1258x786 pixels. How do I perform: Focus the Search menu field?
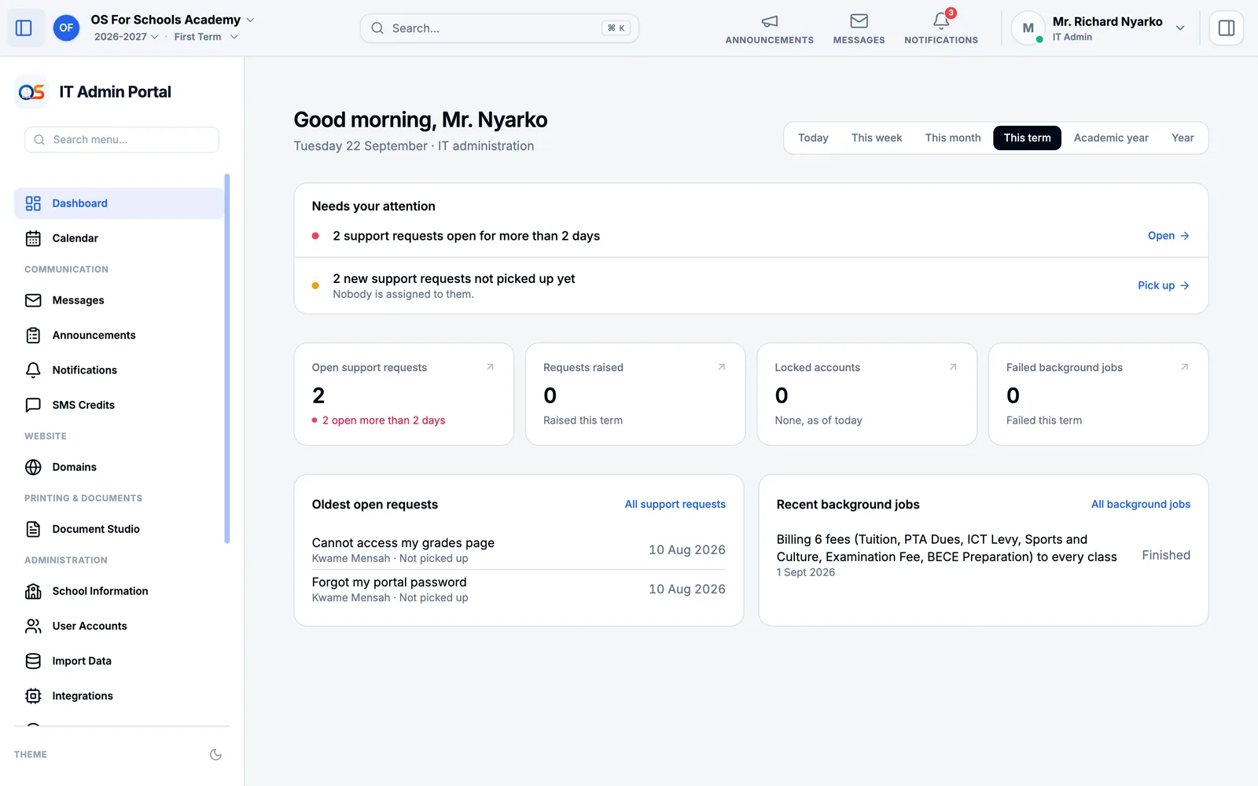pos(122,140)
